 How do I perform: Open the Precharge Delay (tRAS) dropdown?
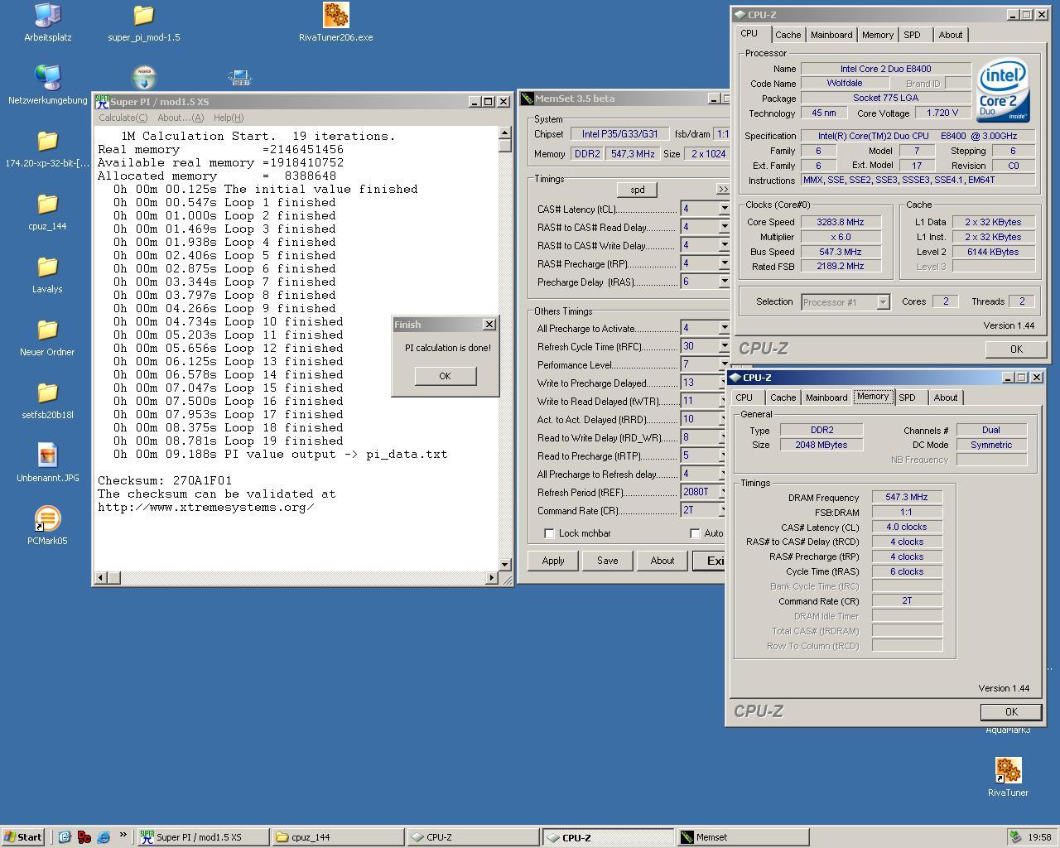724,282
